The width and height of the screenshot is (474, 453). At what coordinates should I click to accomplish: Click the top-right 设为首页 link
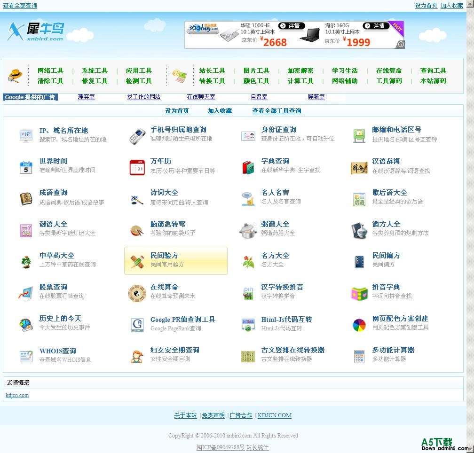pos(426,6)
